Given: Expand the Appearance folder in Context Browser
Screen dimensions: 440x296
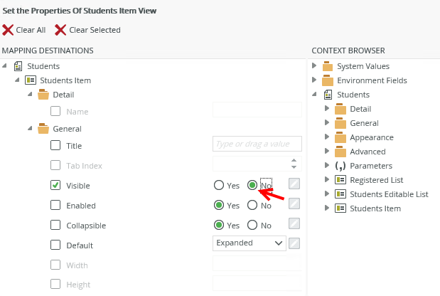Looking at the screenshot, I should (x=327, y=137).
